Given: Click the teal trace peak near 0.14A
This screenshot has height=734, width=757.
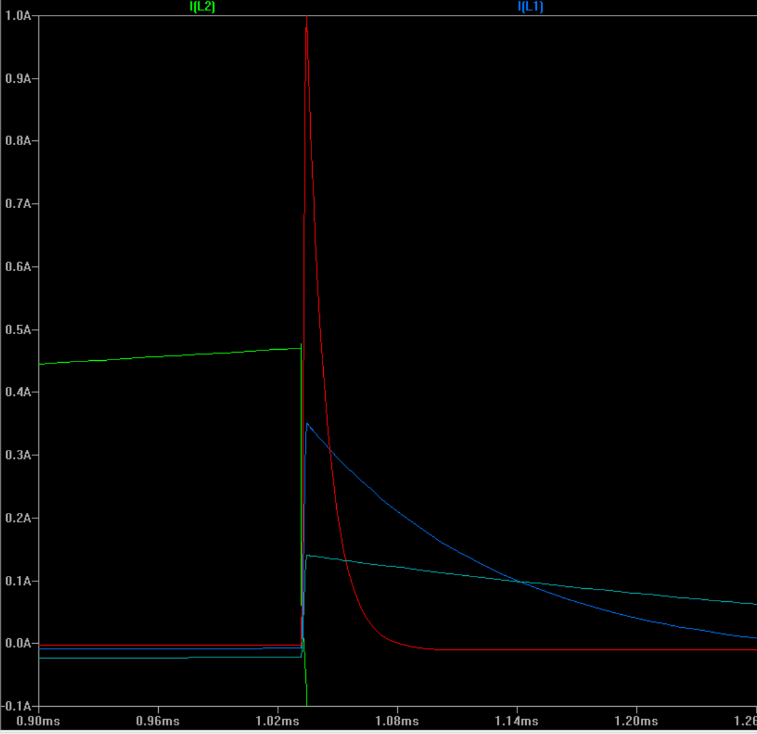Looking at the screenshot, I should pos(308,555).
